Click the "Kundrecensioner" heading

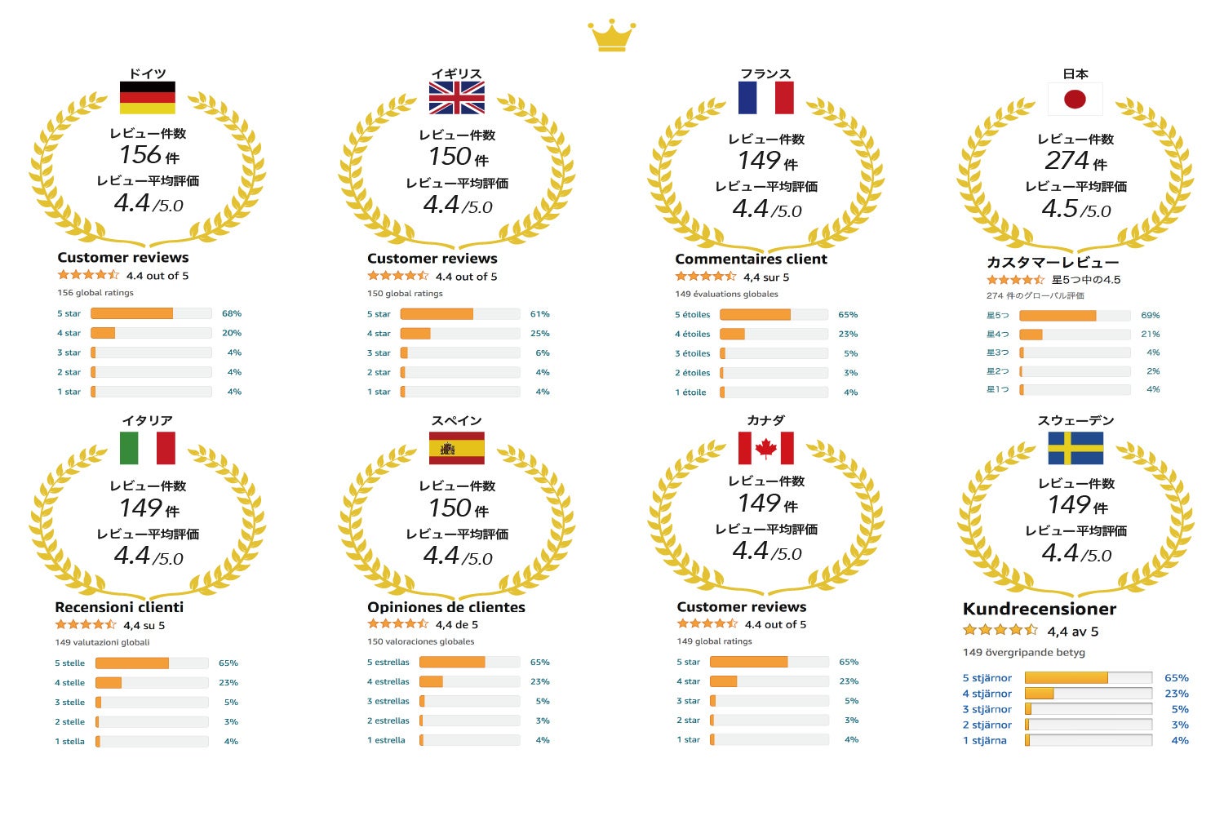point(1039,609)
